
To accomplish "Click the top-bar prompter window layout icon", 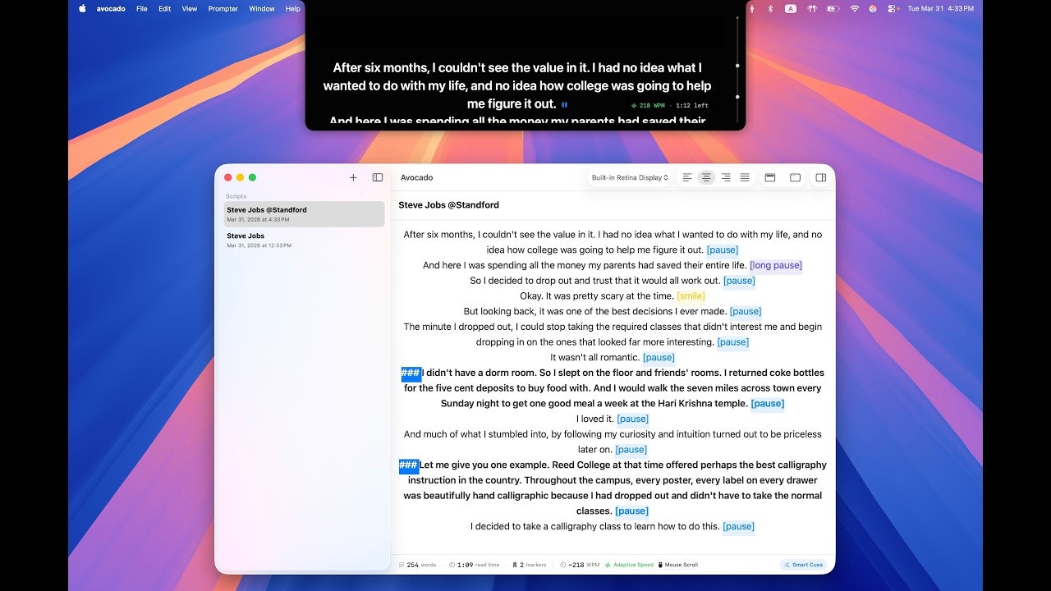I will 770,177.
